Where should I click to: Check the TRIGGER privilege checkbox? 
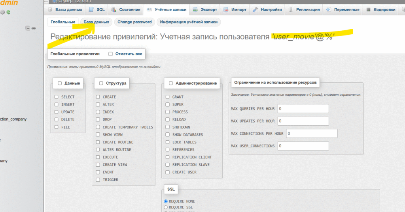pyautogui.click(x=98, y=180)
